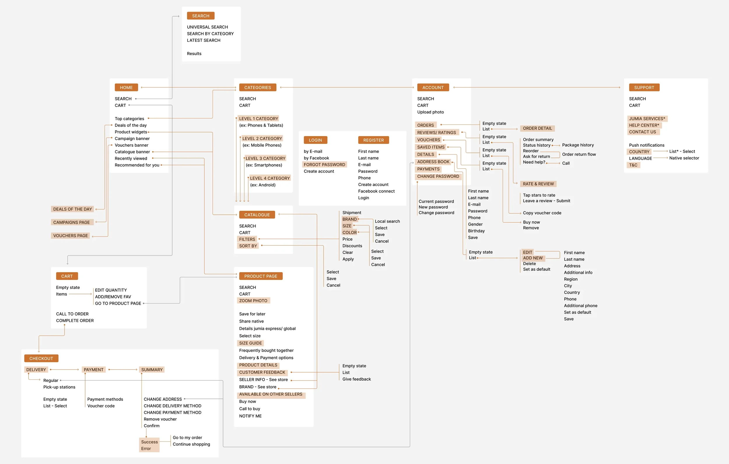Select the CATALOGUE header label

[x=257, y=215]
